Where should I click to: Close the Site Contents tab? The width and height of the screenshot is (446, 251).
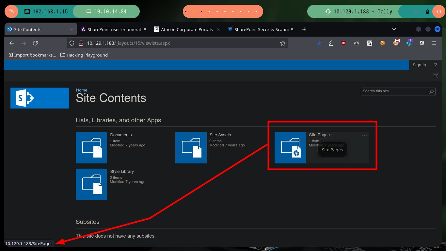(x=72, y=29)
